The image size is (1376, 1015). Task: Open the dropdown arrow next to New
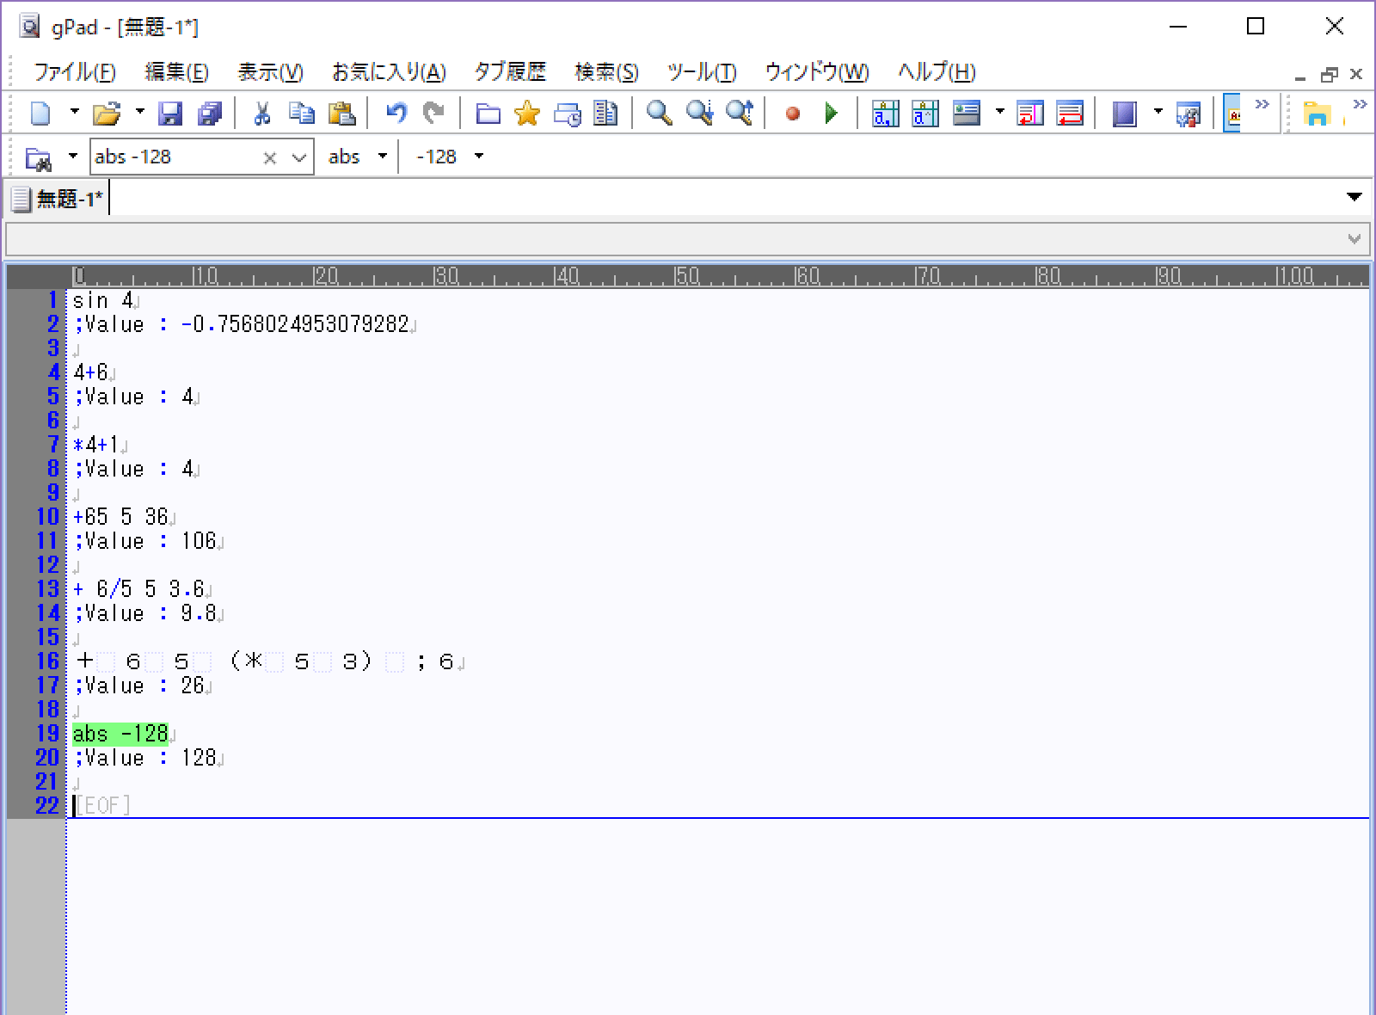coord(74,113)
